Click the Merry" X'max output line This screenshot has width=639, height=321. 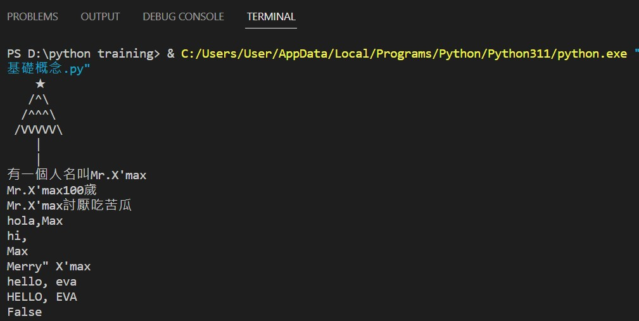coord(49,266)
